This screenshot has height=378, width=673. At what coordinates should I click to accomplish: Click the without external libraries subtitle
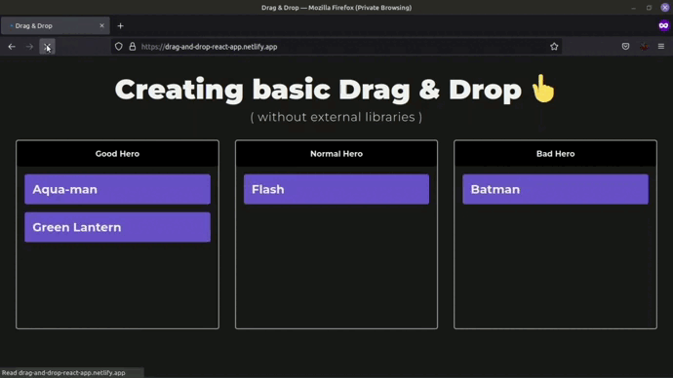pyautogui.click(x=336, y=117)
